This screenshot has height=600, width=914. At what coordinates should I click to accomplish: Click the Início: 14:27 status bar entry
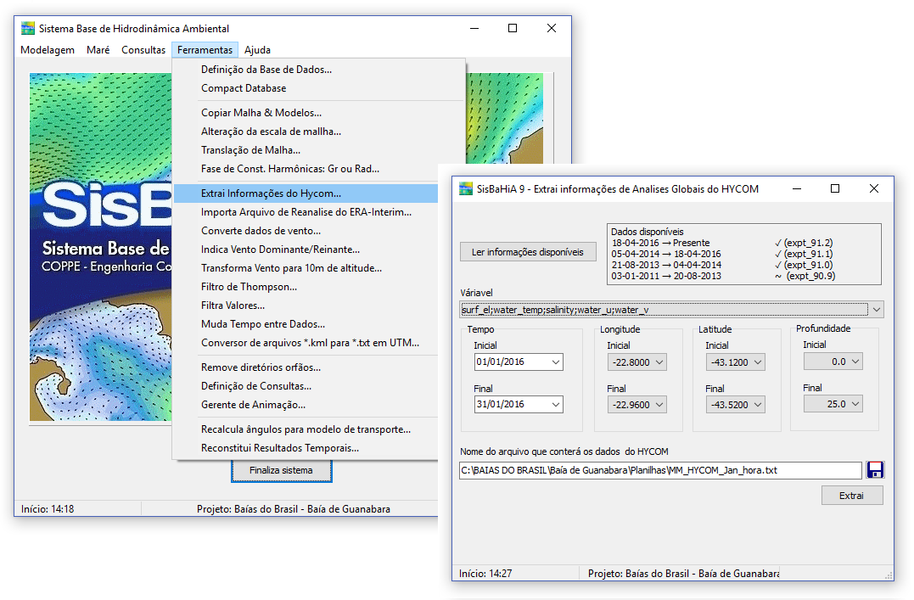(x=485, y=574)
